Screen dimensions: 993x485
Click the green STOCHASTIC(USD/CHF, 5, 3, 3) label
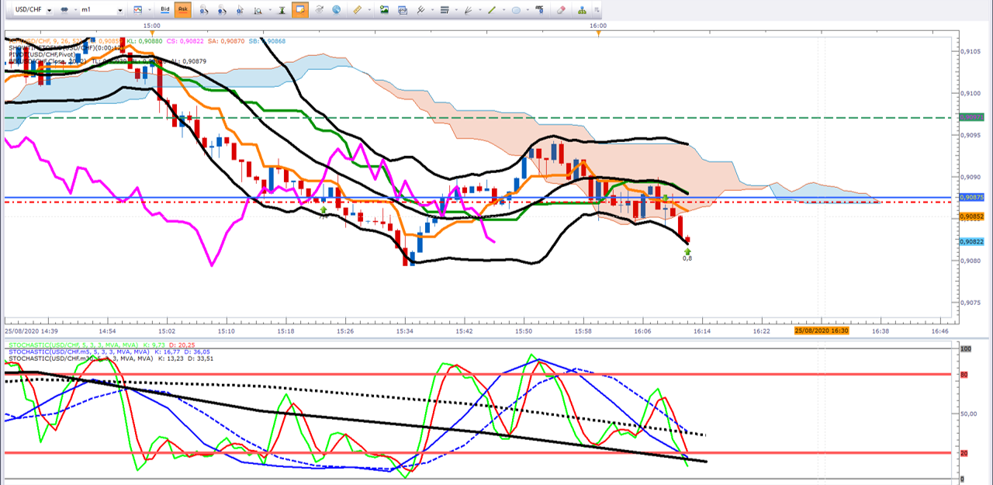[x=74, y=345]
